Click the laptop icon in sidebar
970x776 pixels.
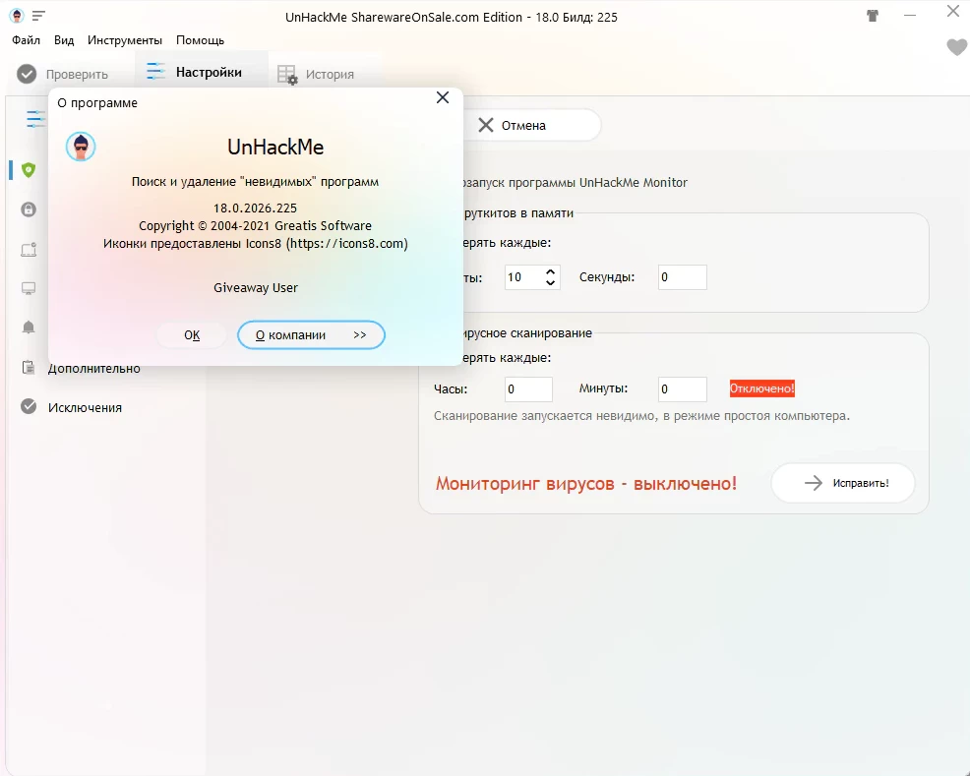[29, 250]
